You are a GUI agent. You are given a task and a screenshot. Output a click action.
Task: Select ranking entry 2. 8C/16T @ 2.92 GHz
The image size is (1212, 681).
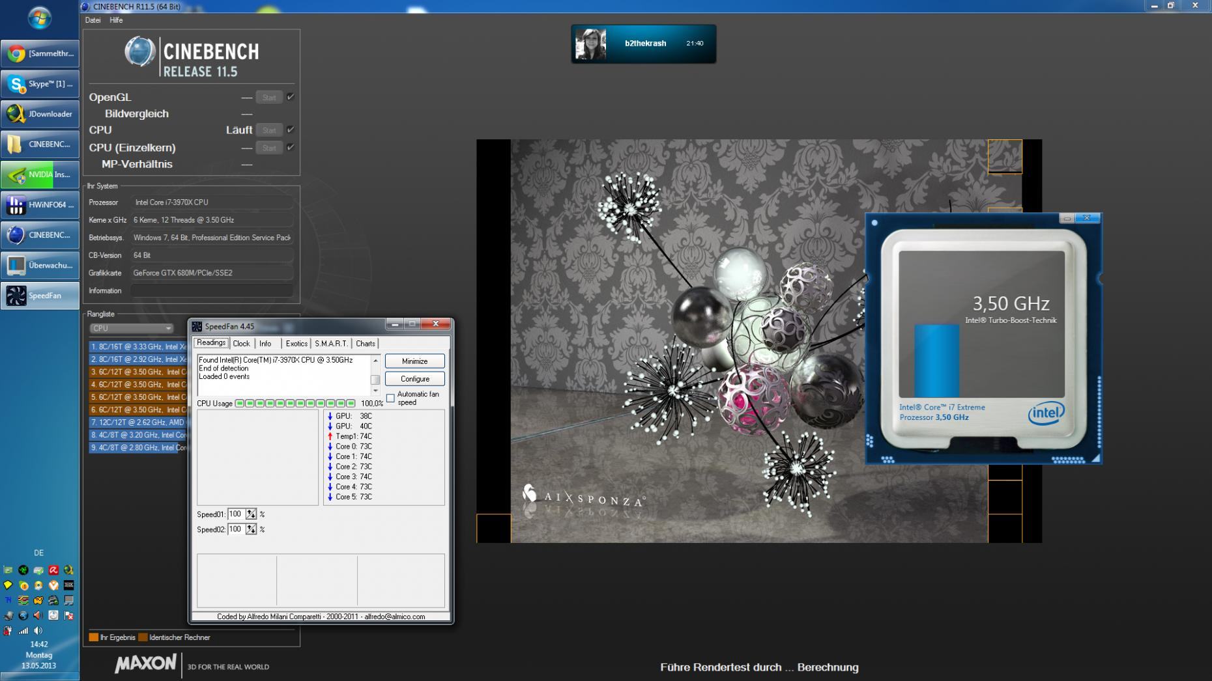[x=138, y=359]
